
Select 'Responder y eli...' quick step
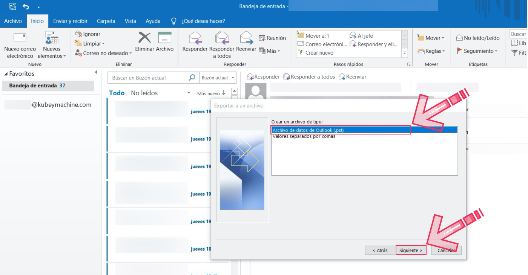point(374,44)
